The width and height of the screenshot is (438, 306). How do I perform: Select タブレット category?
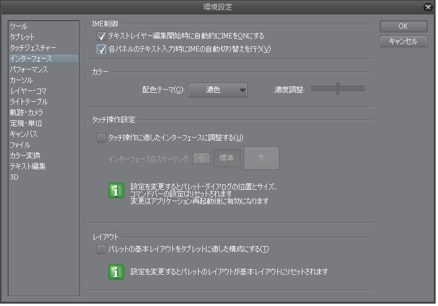coord(43,37)
